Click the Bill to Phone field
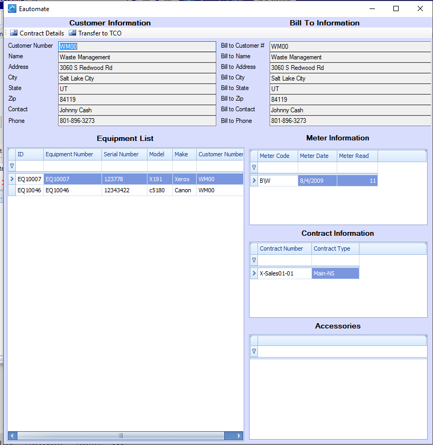 coord(351,121)
